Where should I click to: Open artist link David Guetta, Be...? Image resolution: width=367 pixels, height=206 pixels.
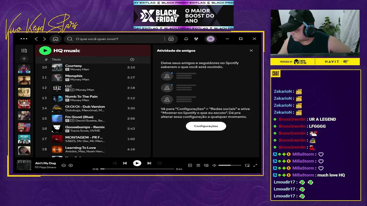pos(90,120)
